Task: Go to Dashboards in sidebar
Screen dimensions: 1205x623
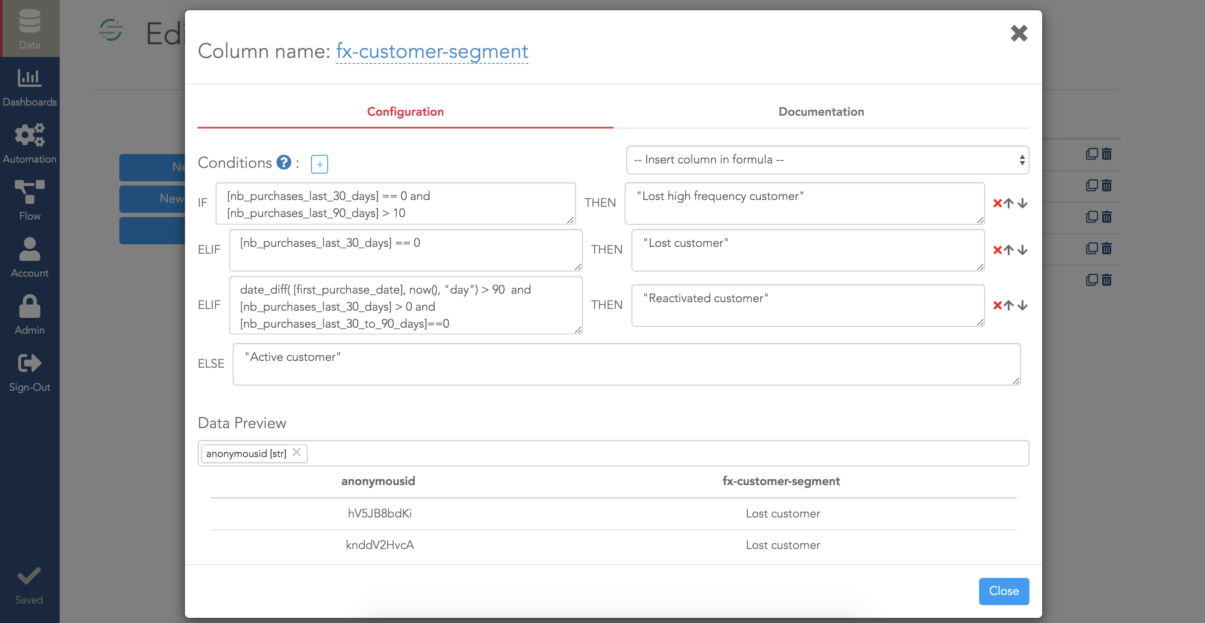Action: (x=29, y=87)
